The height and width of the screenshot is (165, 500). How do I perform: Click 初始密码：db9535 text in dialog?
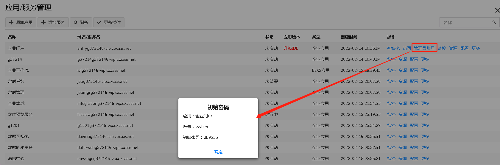(x=200, y=137)
